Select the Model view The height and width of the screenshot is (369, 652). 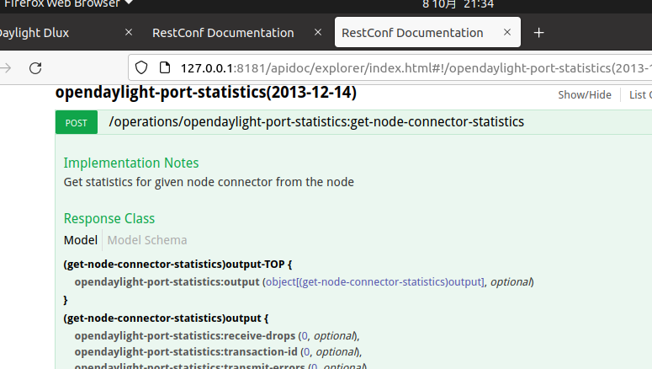pyautogui.click(x=81, y=240)
